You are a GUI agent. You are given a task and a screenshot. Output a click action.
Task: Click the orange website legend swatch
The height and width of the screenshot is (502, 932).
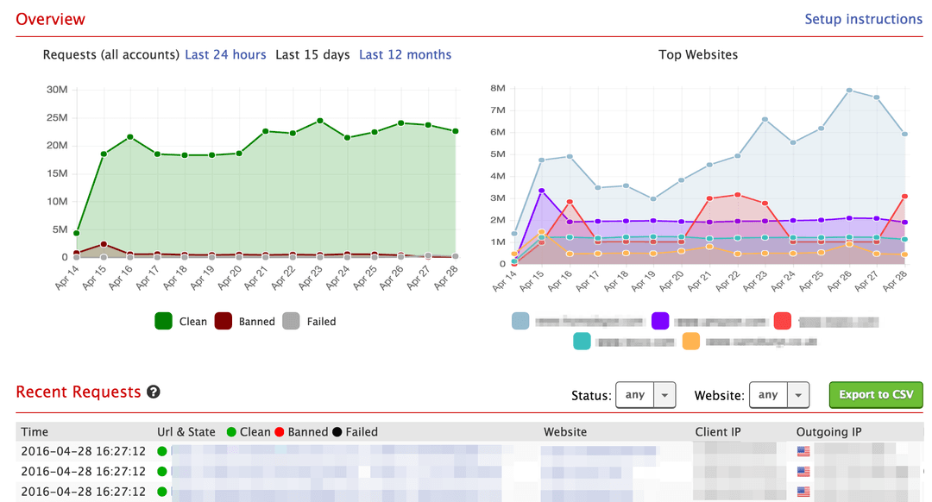click(x=690, y=341)
